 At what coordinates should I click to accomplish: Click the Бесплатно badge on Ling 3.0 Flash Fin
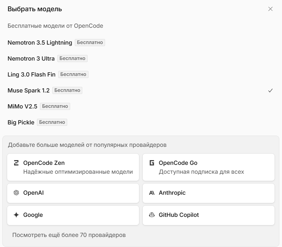pyautogui.click(x=73, y=74)
